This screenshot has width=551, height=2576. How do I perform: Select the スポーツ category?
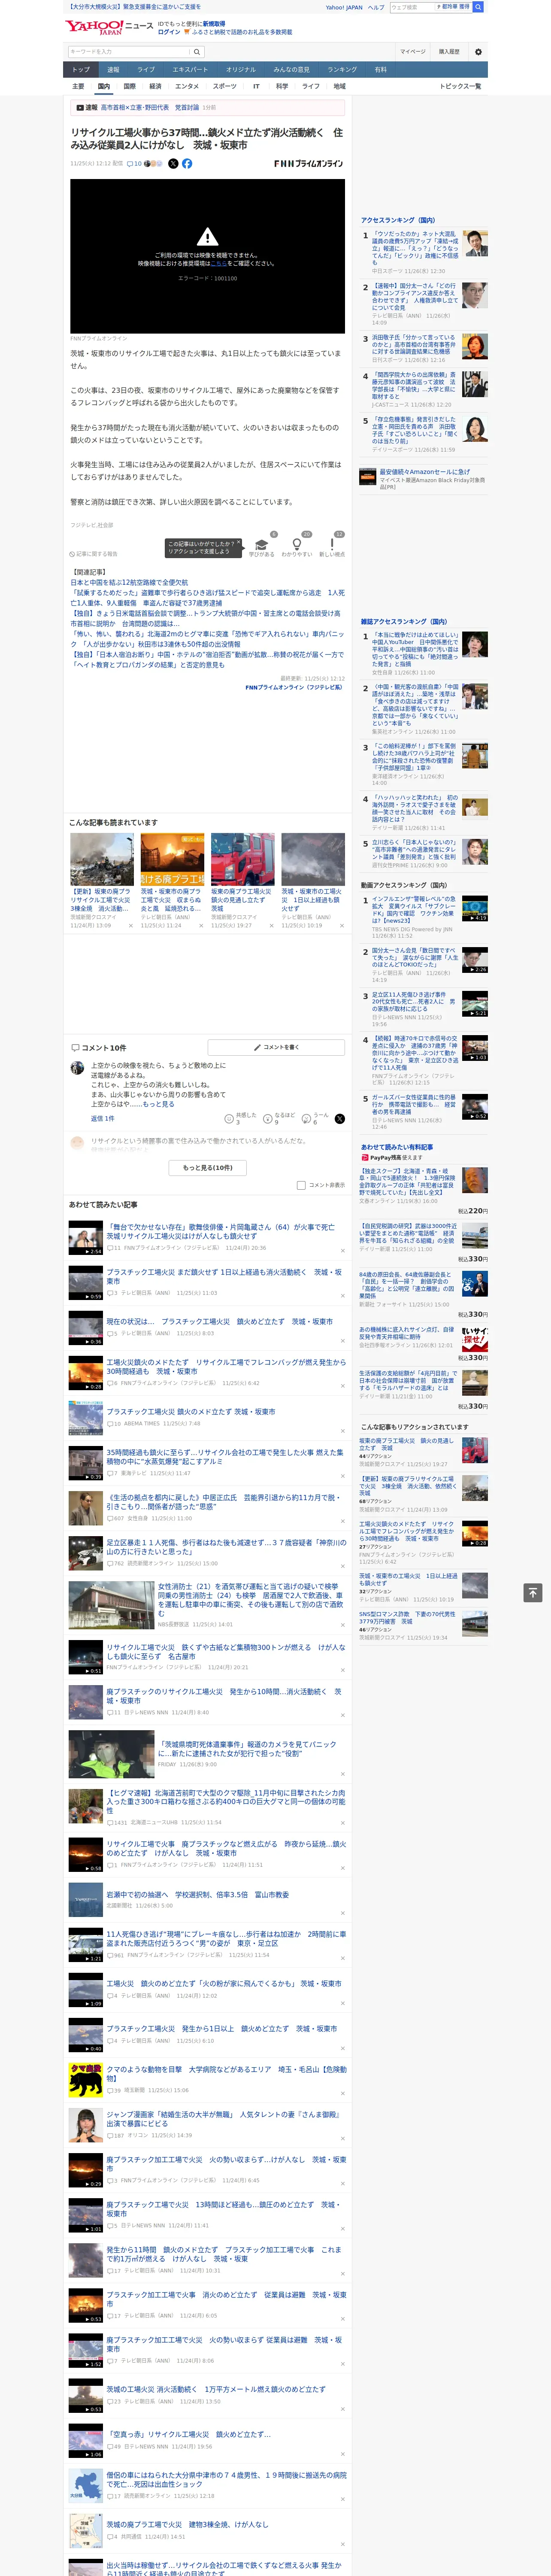tap(225, 86)
